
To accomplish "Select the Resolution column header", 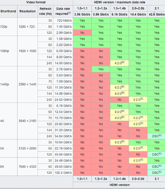I will pyautogui.click(x=27, y=11).
